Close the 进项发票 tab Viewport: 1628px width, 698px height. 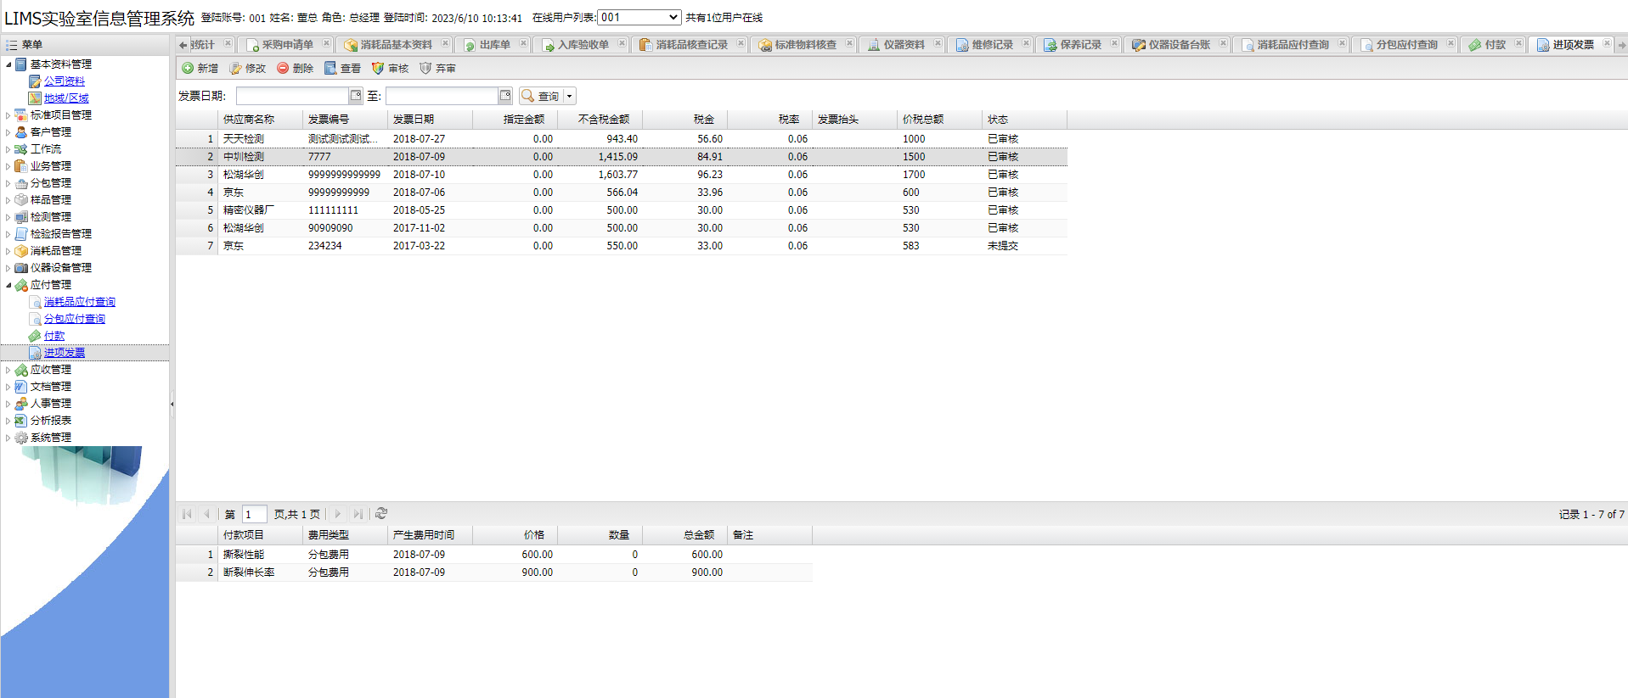[1606, 44]
